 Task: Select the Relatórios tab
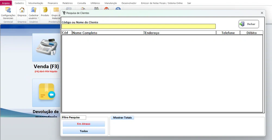click(x=67, y=3)
